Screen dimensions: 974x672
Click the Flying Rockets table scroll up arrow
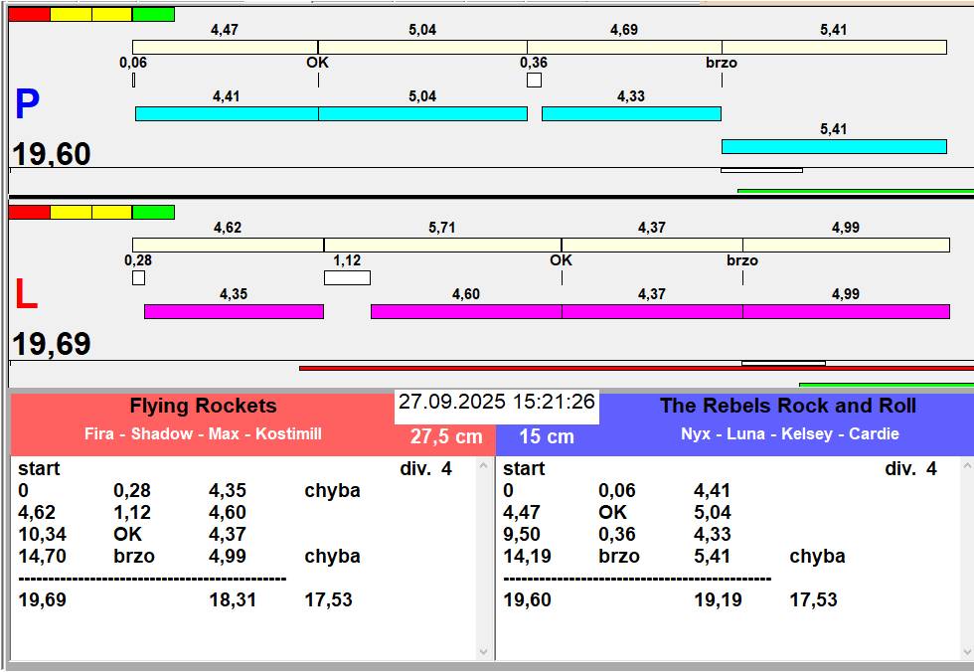[x=485, y=465]
